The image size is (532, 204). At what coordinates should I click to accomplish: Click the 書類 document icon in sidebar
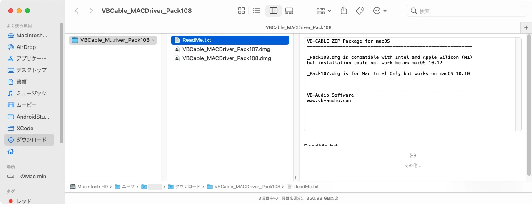(x=11, y=82)
